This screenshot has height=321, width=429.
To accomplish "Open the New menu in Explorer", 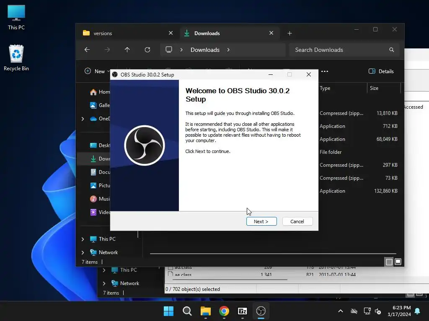I will [97, 71].
